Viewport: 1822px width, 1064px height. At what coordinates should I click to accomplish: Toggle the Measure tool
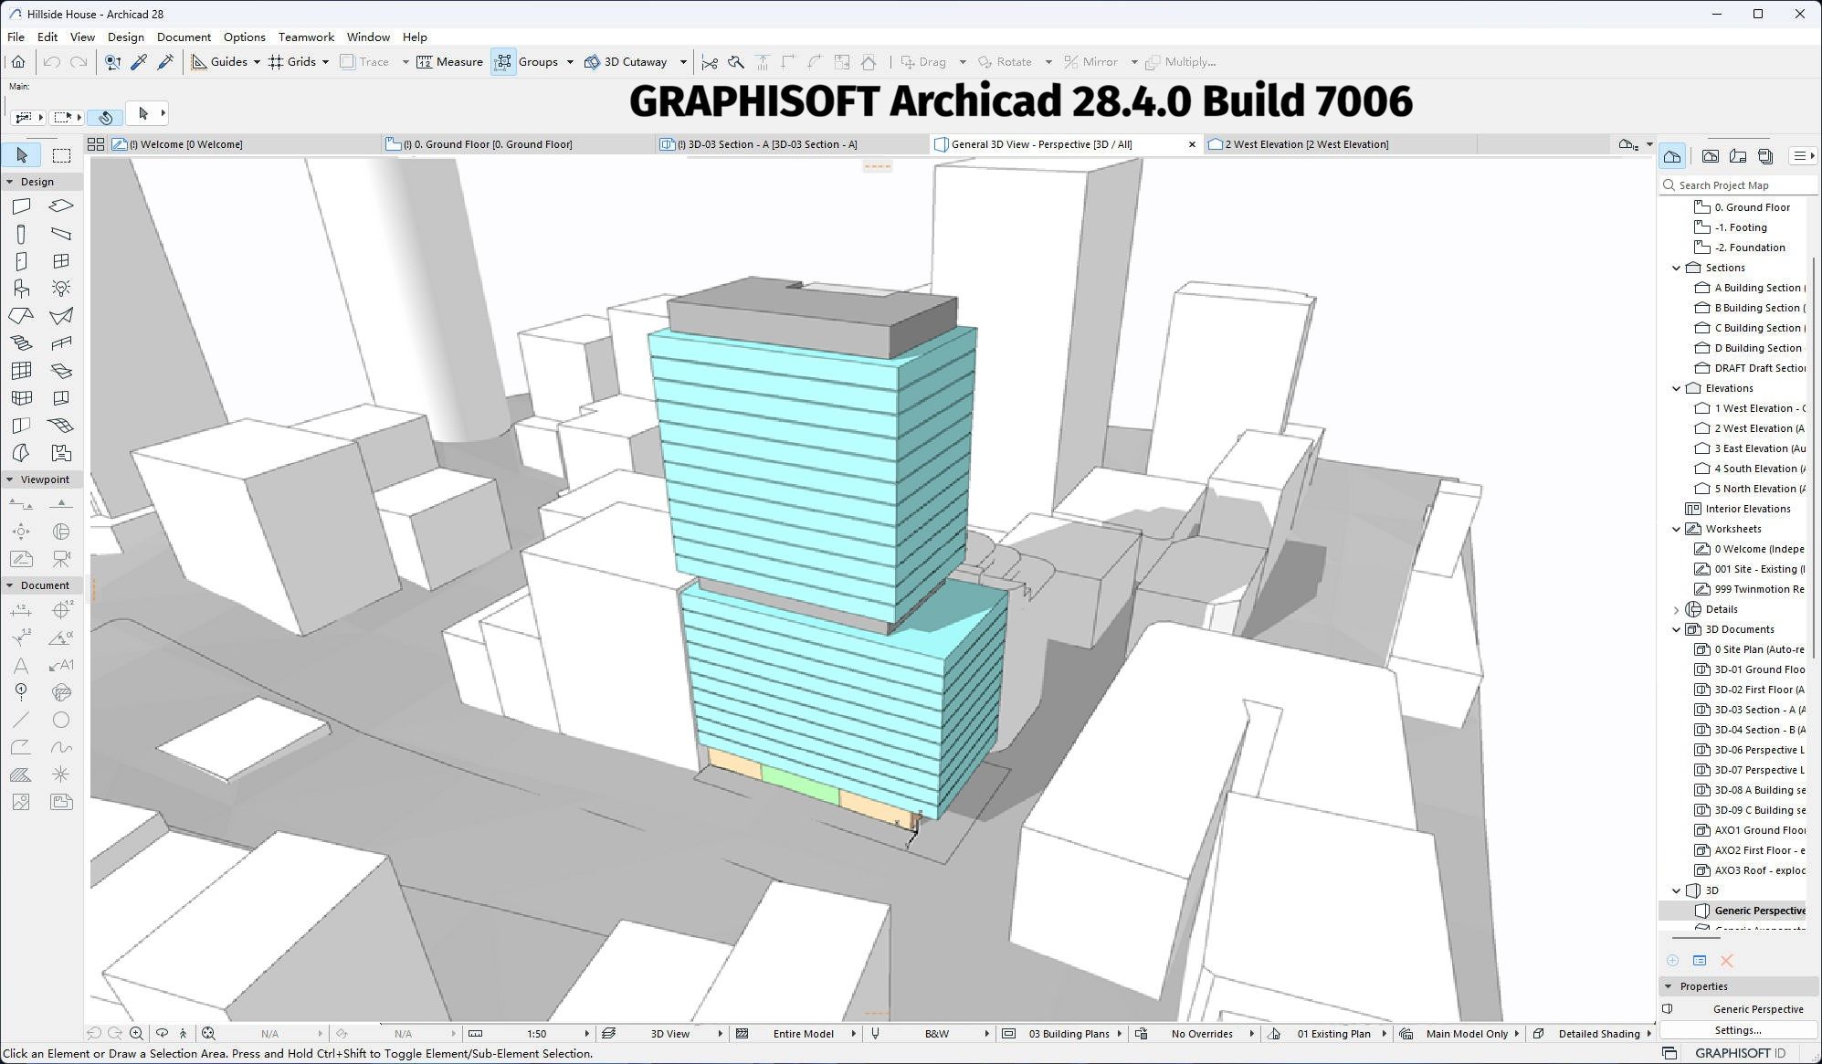coord(449,62)
